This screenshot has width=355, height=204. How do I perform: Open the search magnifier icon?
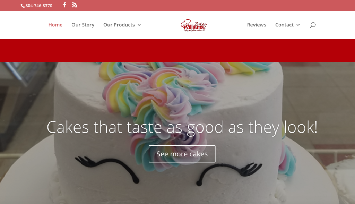coord(312,25)
